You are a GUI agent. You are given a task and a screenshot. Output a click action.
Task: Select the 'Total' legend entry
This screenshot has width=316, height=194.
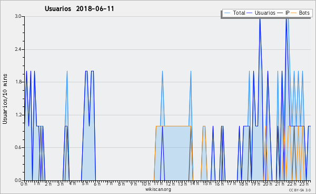pos(239,13)
